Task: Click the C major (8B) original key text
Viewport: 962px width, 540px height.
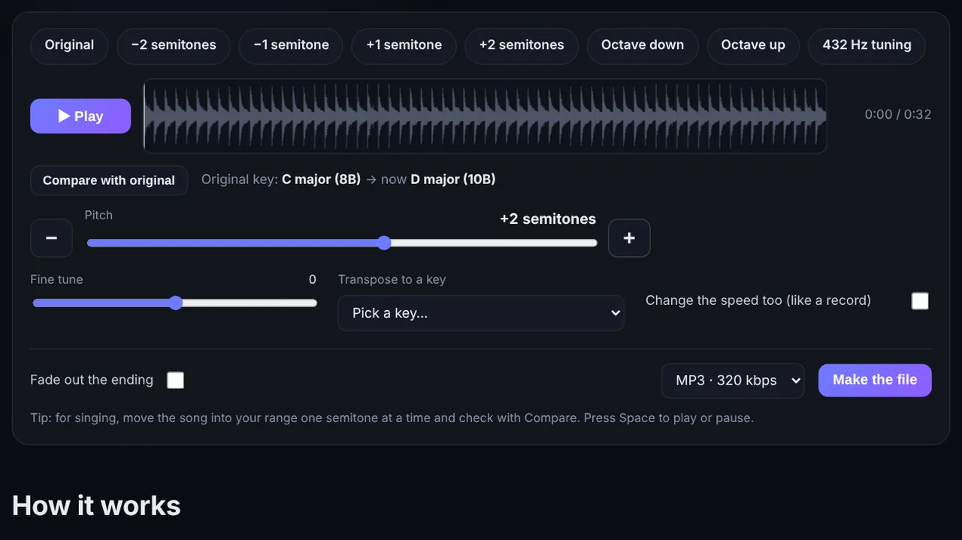Action: [x=321, y=179]
